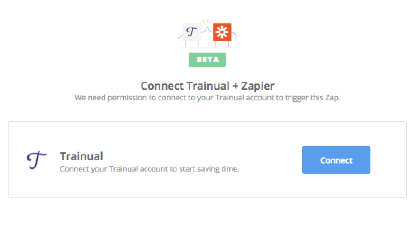Click the Connect Trainual + Zapier title
Viewport: 413px width, 229px height.
207,86
